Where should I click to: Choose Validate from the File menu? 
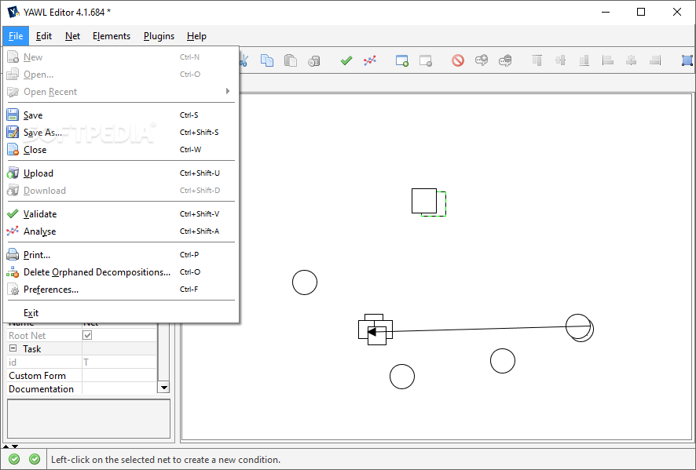tap(121, 214)
